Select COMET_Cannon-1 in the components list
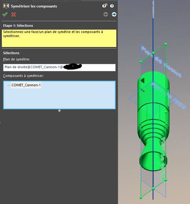The height and width of the screenshot is (204, 190). [x=26, y=85]
